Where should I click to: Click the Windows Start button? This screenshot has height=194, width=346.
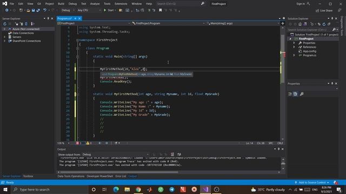pyautogui.click(x=5, y=189)
